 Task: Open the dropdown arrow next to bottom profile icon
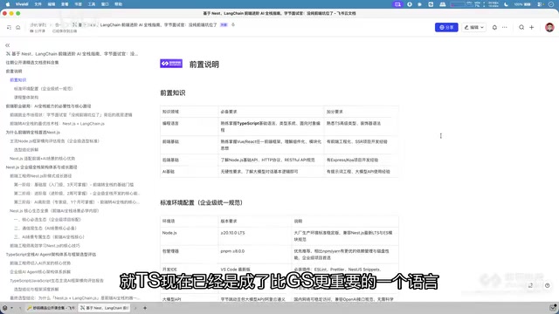pos(11,308)
